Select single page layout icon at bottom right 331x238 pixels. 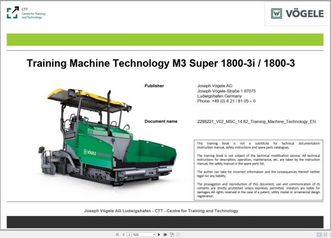319,234
